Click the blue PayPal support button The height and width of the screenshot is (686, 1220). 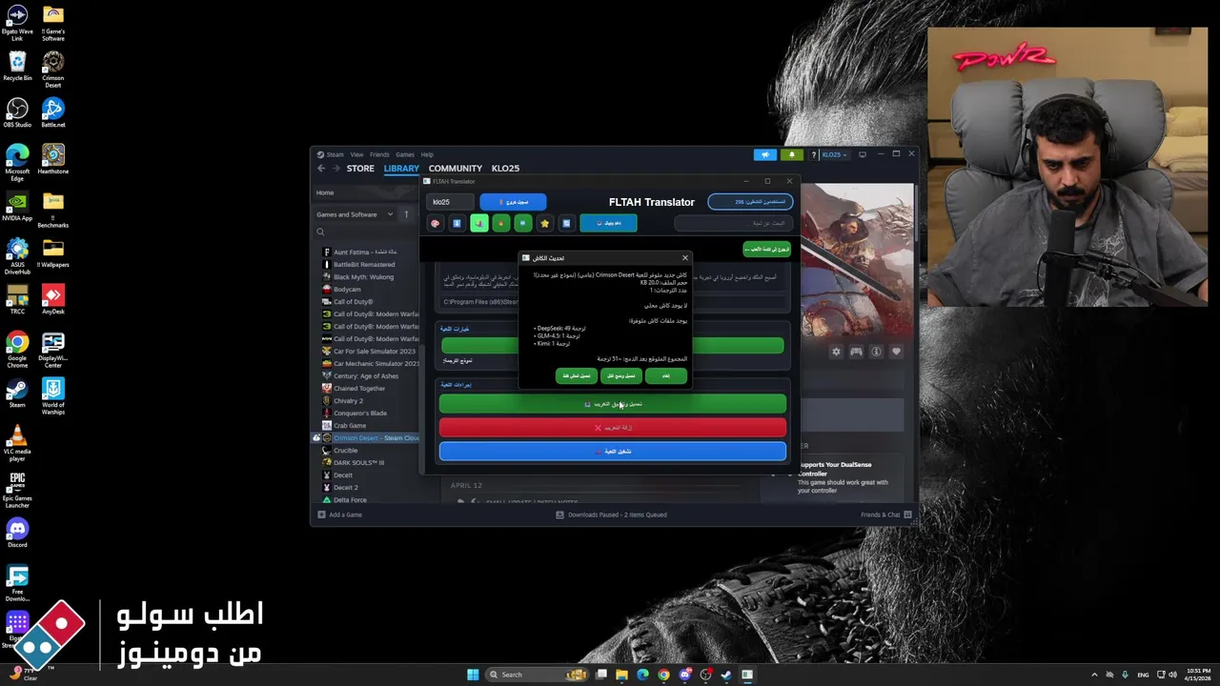pyautogui.click(x=608, y=223)
